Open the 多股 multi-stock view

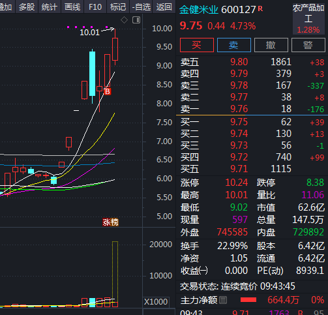tap(27, 7)
